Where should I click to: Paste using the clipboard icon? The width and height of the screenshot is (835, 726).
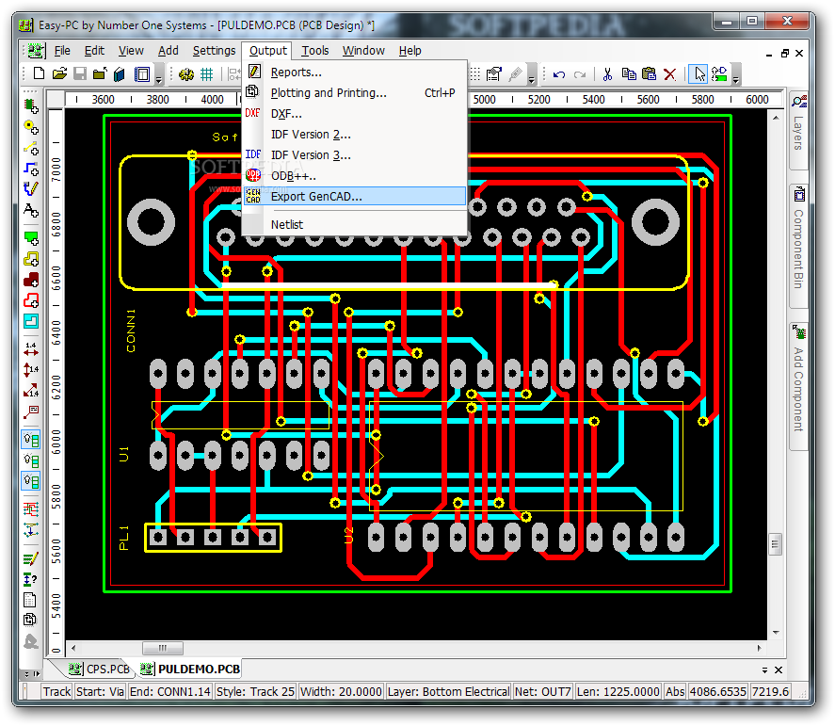[650, 74]
